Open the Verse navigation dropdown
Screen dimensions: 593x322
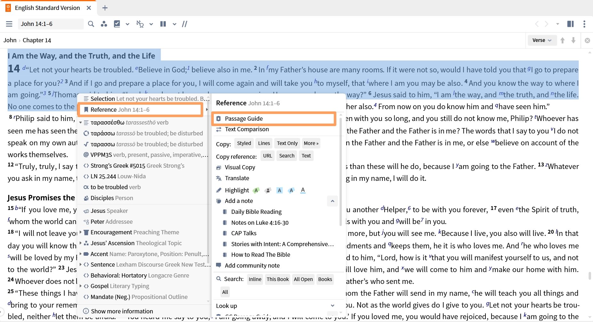pos(542,40)
